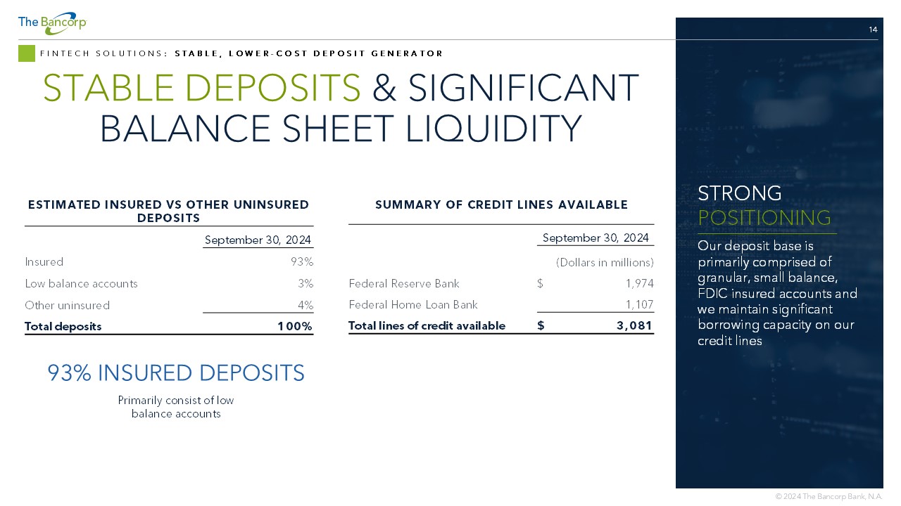Click the Federal Home Loan Bank label
Image resolution: width=901 pixels, height=506 pixels.
(413, 305)
